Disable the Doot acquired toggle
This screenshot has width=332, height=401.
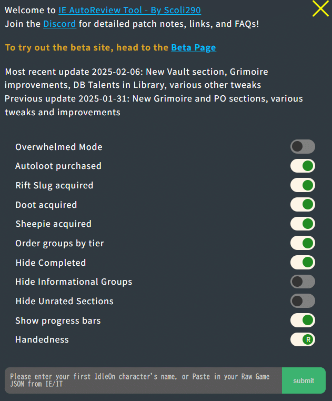tap(303, 204)
